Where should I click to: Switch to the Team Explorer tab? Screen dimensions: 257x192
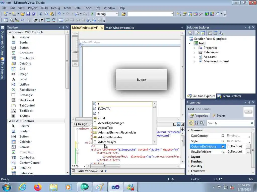click(x=229, y=96)
